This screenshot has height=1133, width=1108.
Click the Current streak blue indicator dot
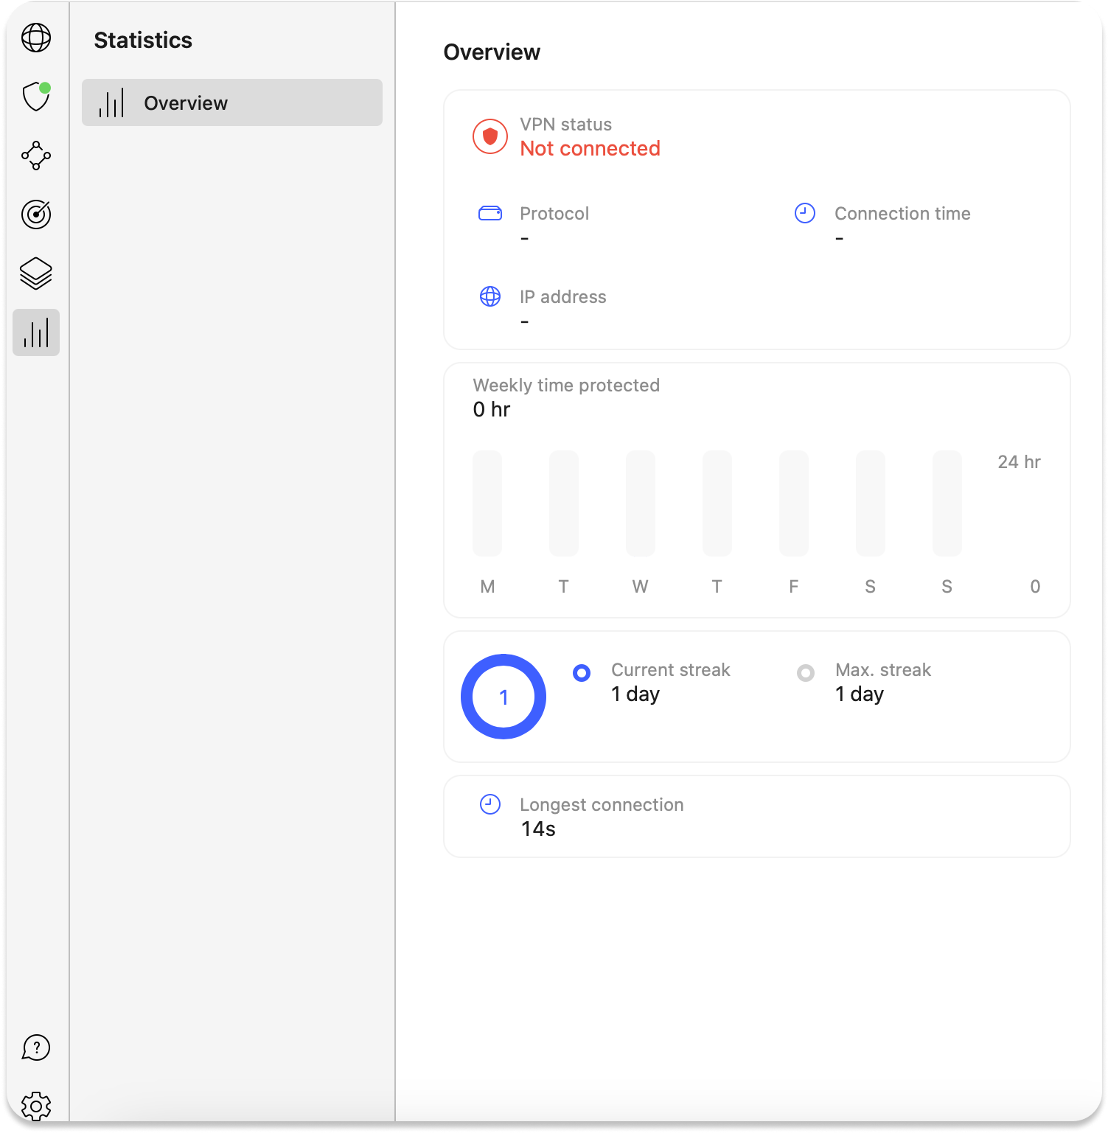click(582, 673)
